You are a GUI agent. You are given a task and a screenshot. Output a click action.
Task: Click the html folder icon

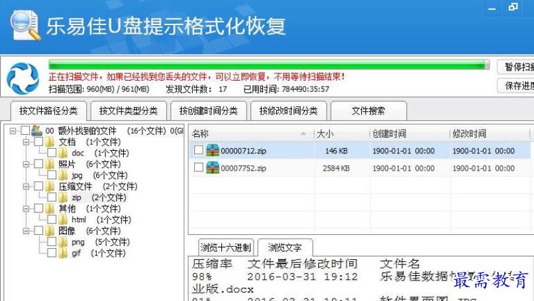click(x=63, y=220)
